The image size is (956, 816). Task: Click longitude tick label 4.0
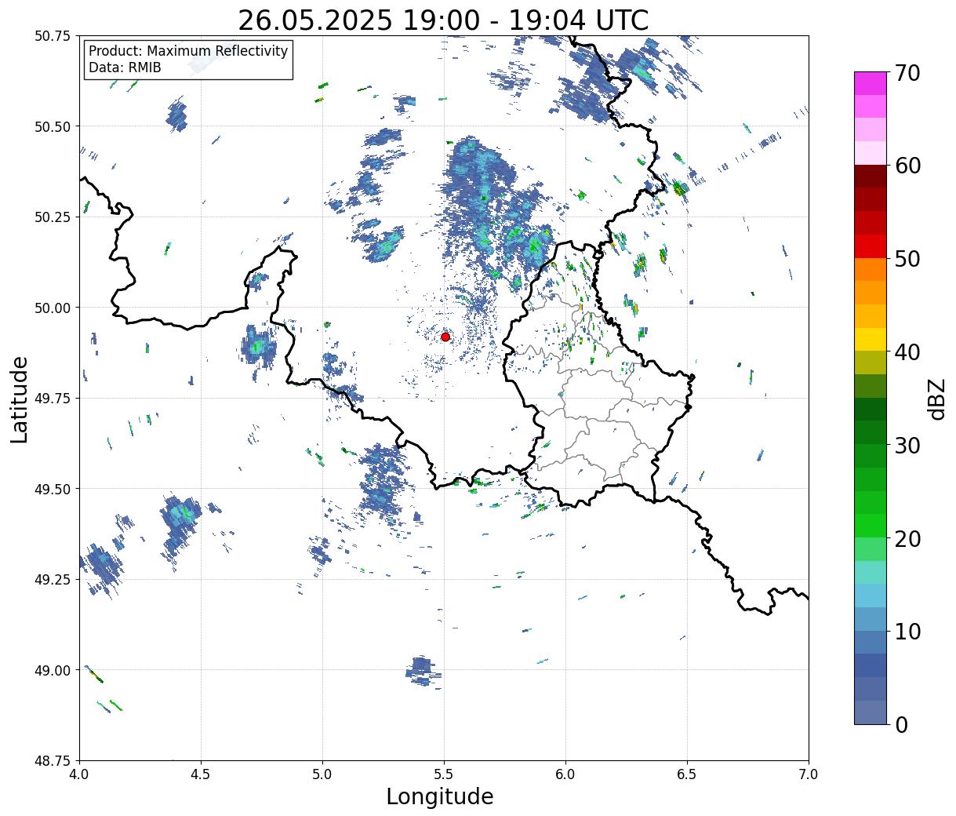pos(79,774)
